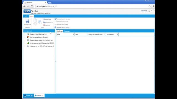Click the monitor tab in bottom bar
Viewport: 177px width, 99px height.
pos(27,95)
